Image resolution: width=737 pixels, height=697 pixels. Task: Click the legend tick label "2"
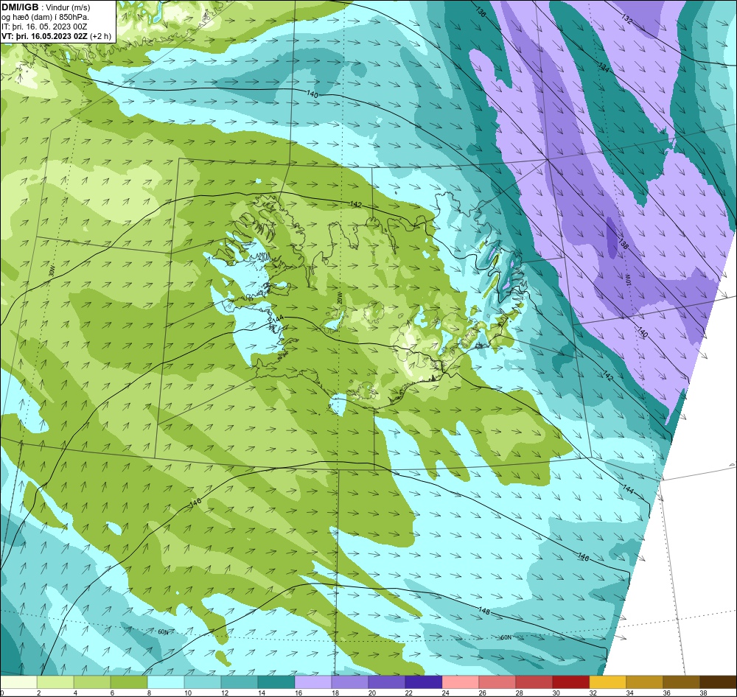(38, 693)
